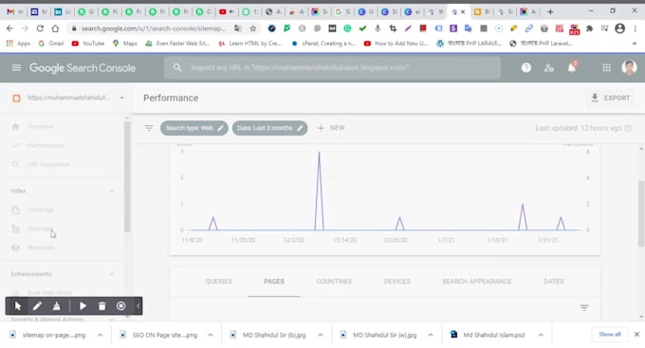Open options for MD Shahidul Sir (w).jpg download
The height and width of the screenshot is (348, 645).
(431, 336)
